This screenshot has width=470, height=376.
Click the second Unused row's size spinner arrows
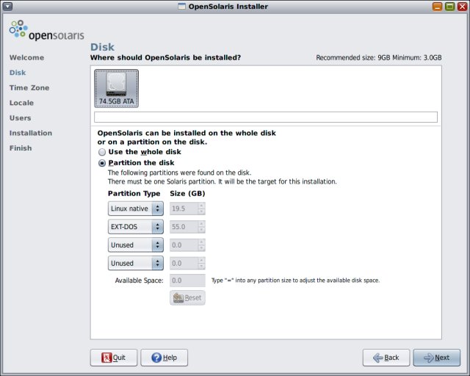coord(201,263)
